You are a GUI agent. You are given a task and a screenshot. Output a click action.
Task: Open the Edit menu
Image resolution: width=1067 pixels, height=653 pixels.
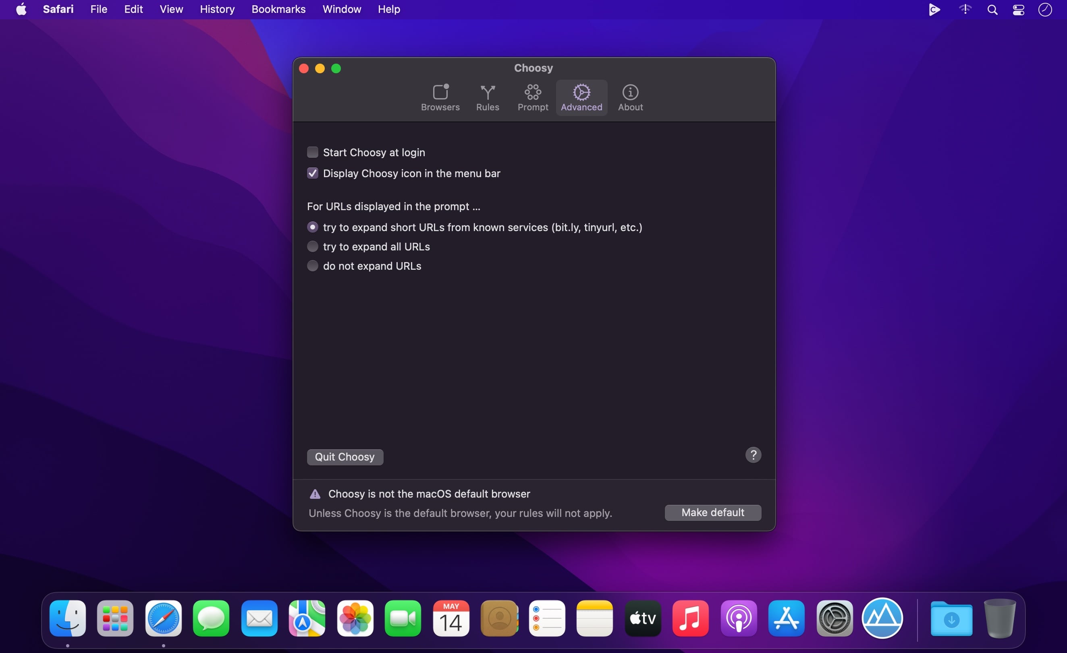pyautogui.click(x=133, y=9)
